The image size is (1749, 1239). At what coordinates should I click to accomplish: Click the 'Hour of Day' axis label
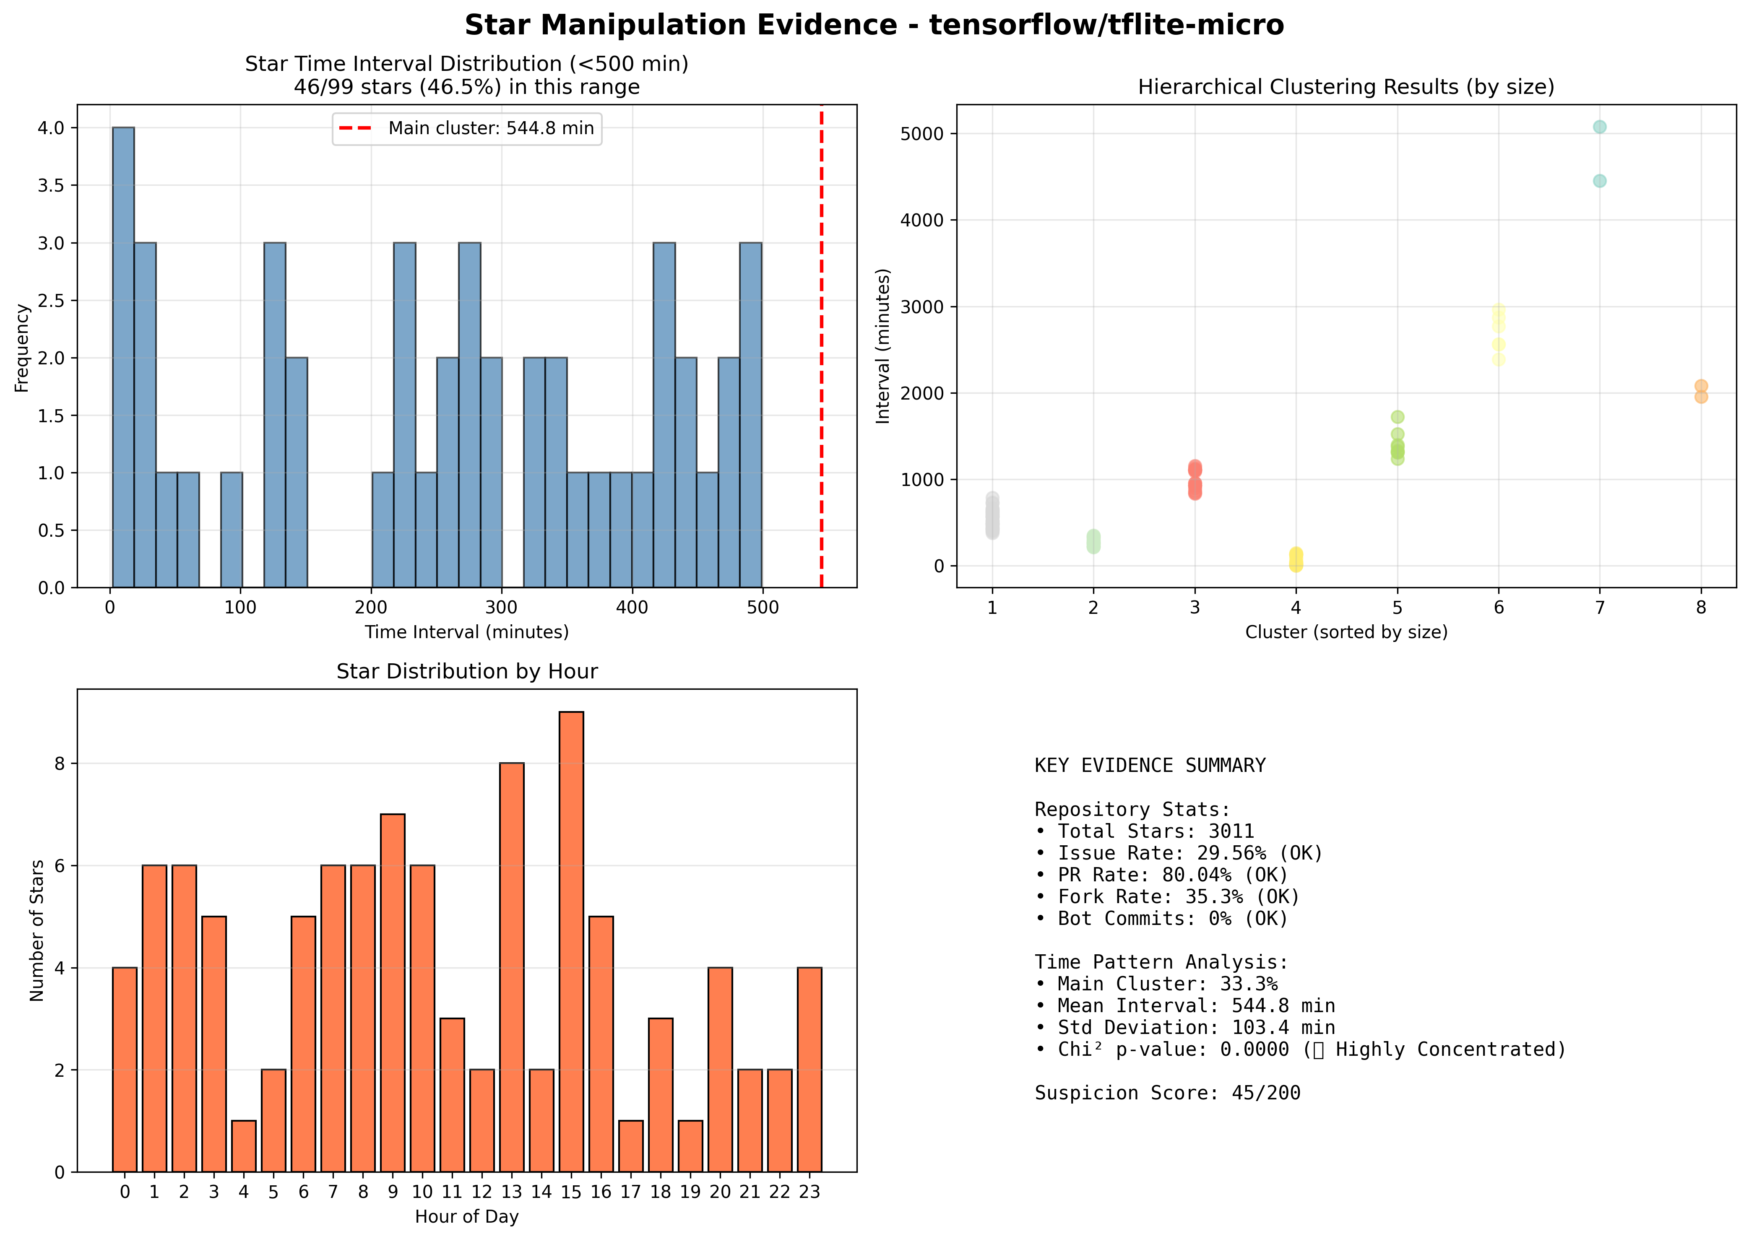point(466,1216)
